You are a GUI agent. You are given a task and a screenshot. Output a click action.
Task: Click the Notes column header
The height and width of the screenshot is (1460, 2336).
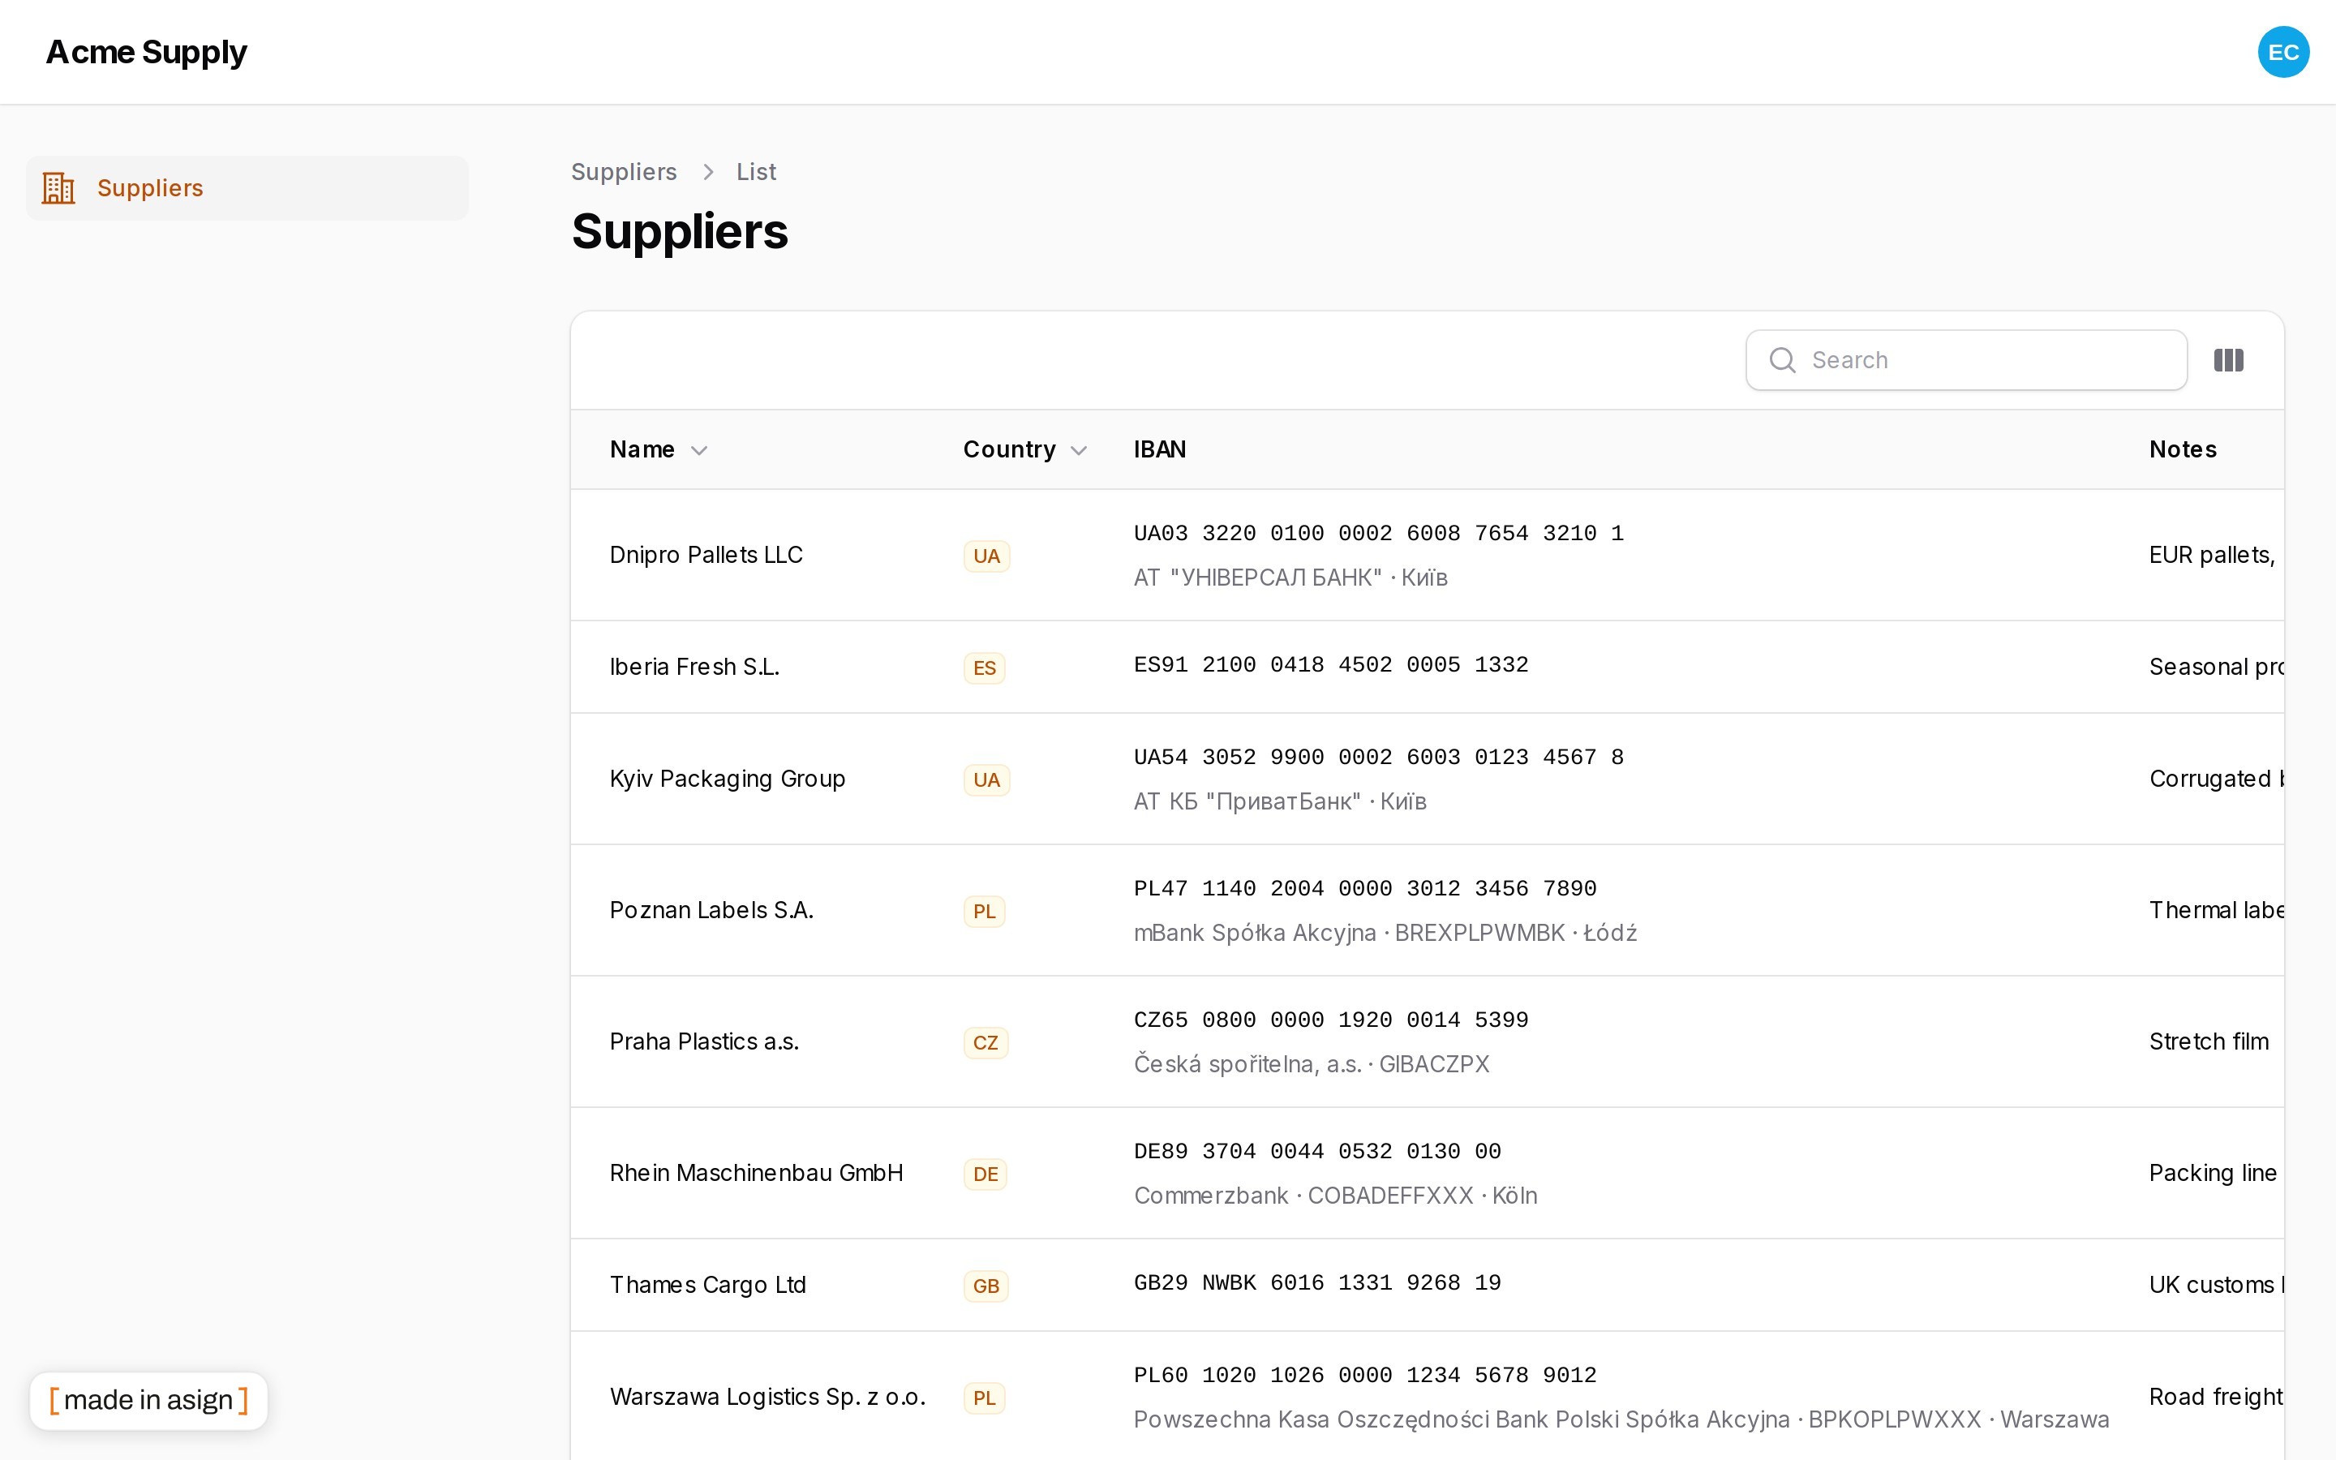[x=2183, y=449]
